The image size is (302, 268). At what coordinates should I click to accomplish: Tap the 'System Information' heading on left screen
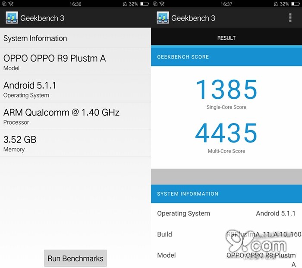[35, 38]
